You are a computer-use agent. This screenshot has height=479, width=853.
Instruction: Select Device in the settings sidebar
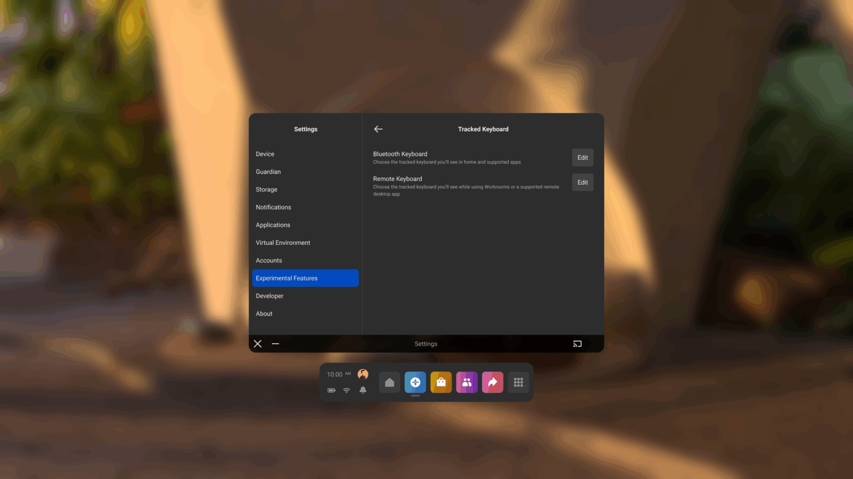click(x=265, y=154)
